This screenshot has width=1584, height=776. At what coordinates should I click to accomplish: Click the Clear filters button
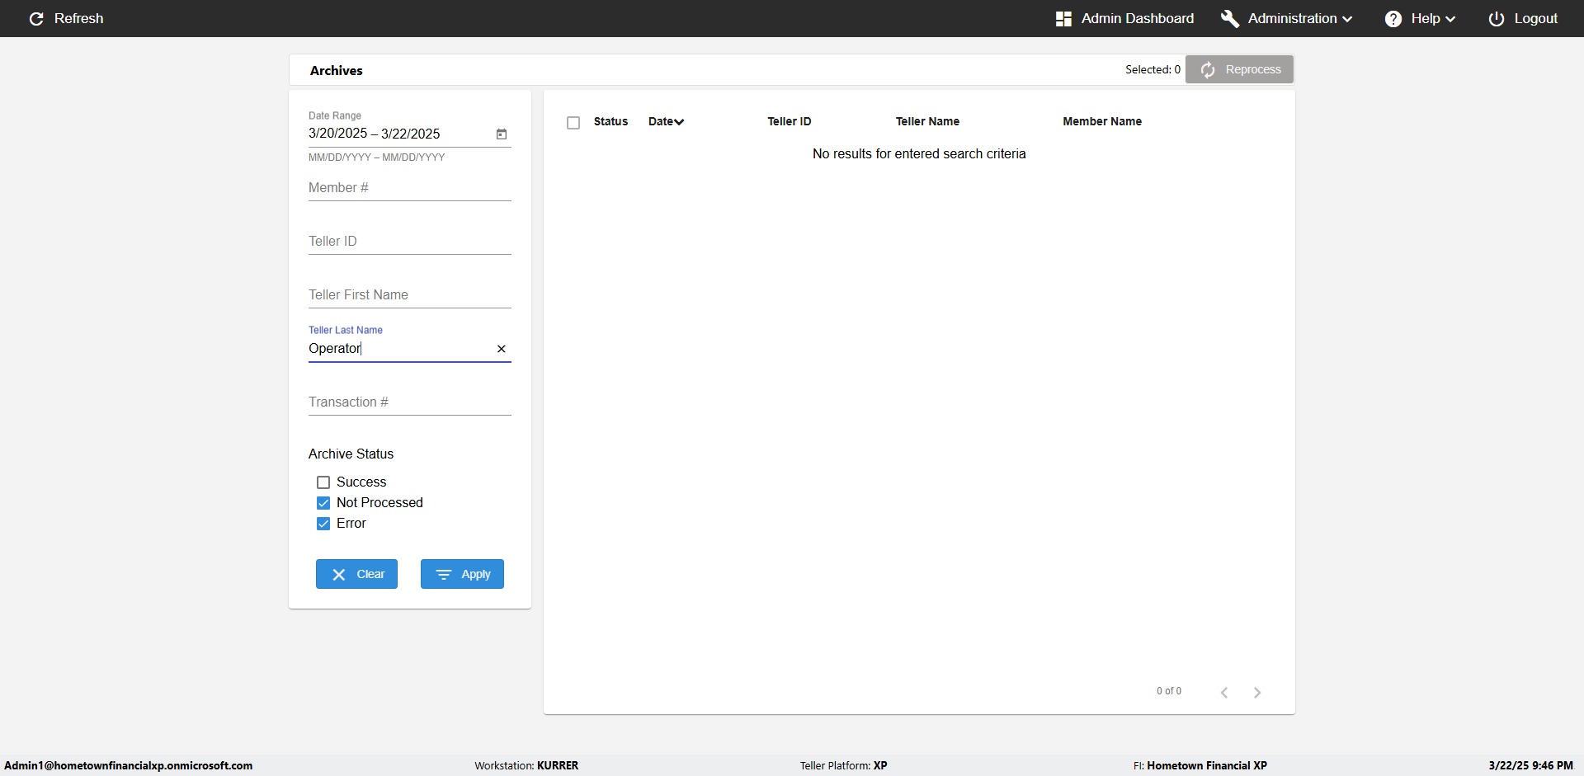(356, 574)
